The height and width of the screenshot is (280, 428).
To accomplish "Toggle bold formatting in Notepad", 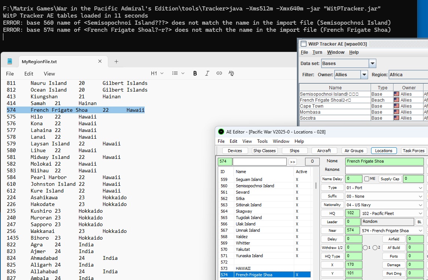I will pyautogui.click(x=195, y=73).
